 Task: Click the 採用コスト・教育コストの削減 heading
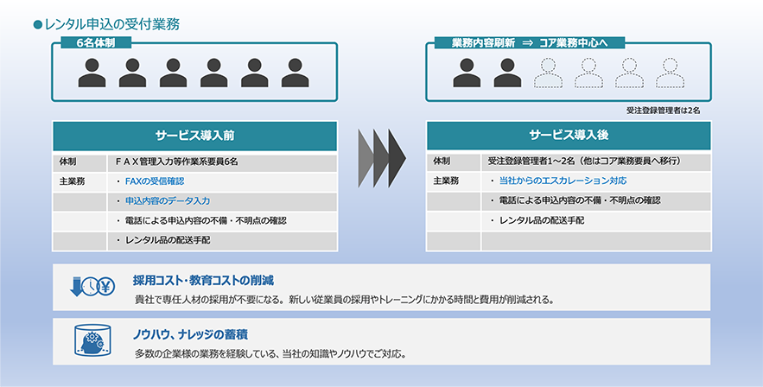coord(204,280)
